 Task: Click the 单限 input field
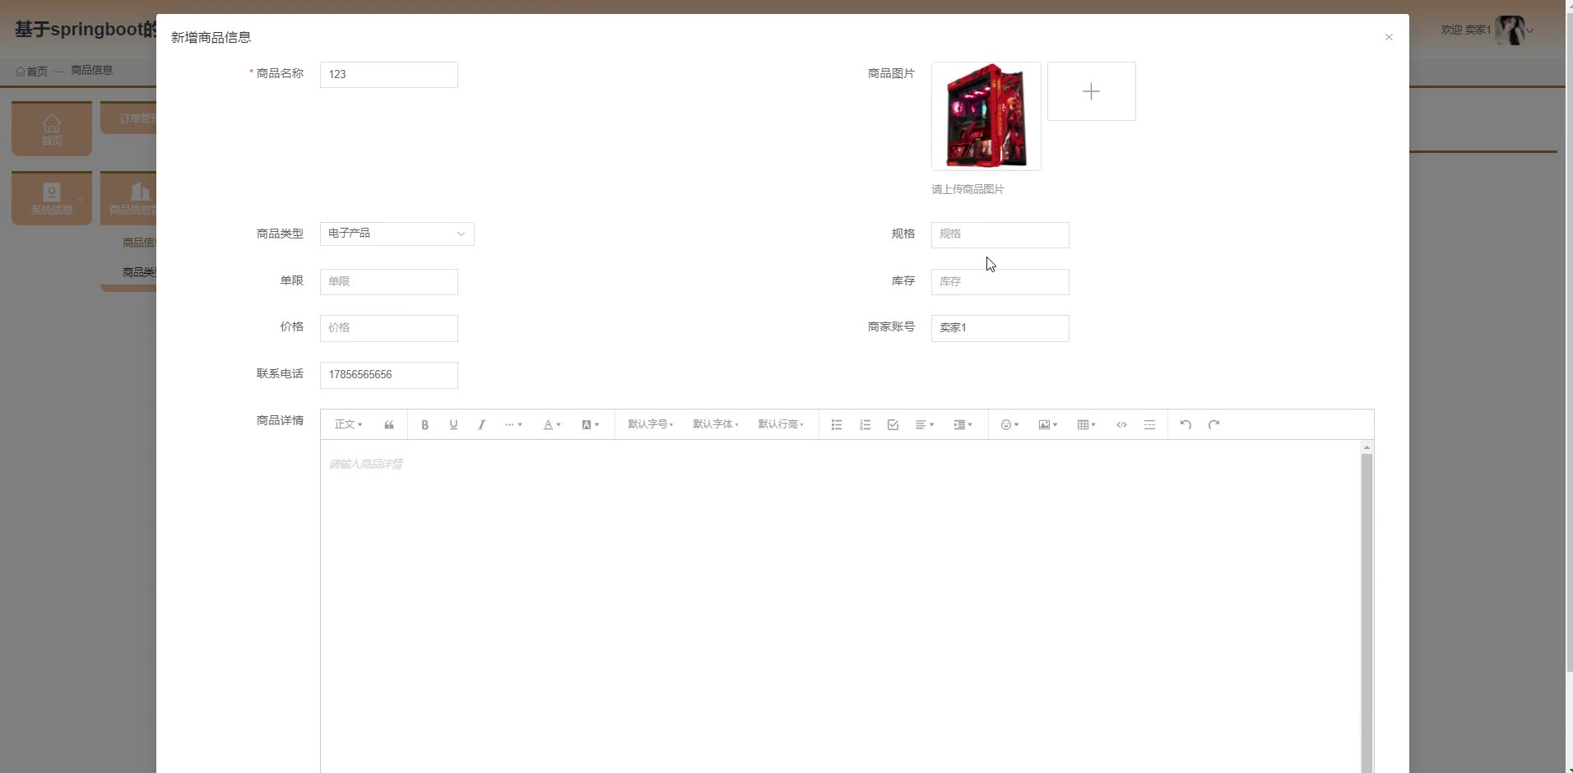click(x=389, y=282)
